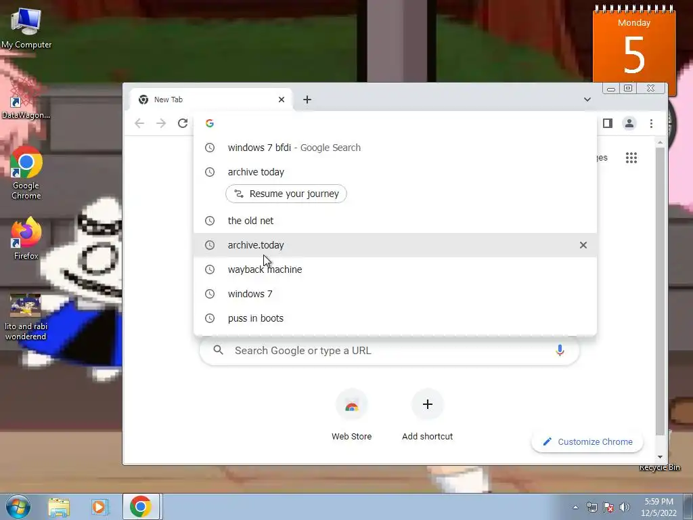Open the DataWagon desktop shortcut
This screenshot has width=693, height=520.
(25, 100)
